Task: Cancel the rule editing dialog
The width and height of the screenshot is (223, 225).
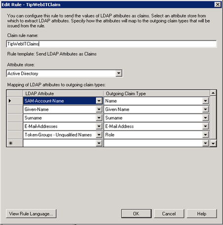Action: pyautogui.click(x=169, y=214)
